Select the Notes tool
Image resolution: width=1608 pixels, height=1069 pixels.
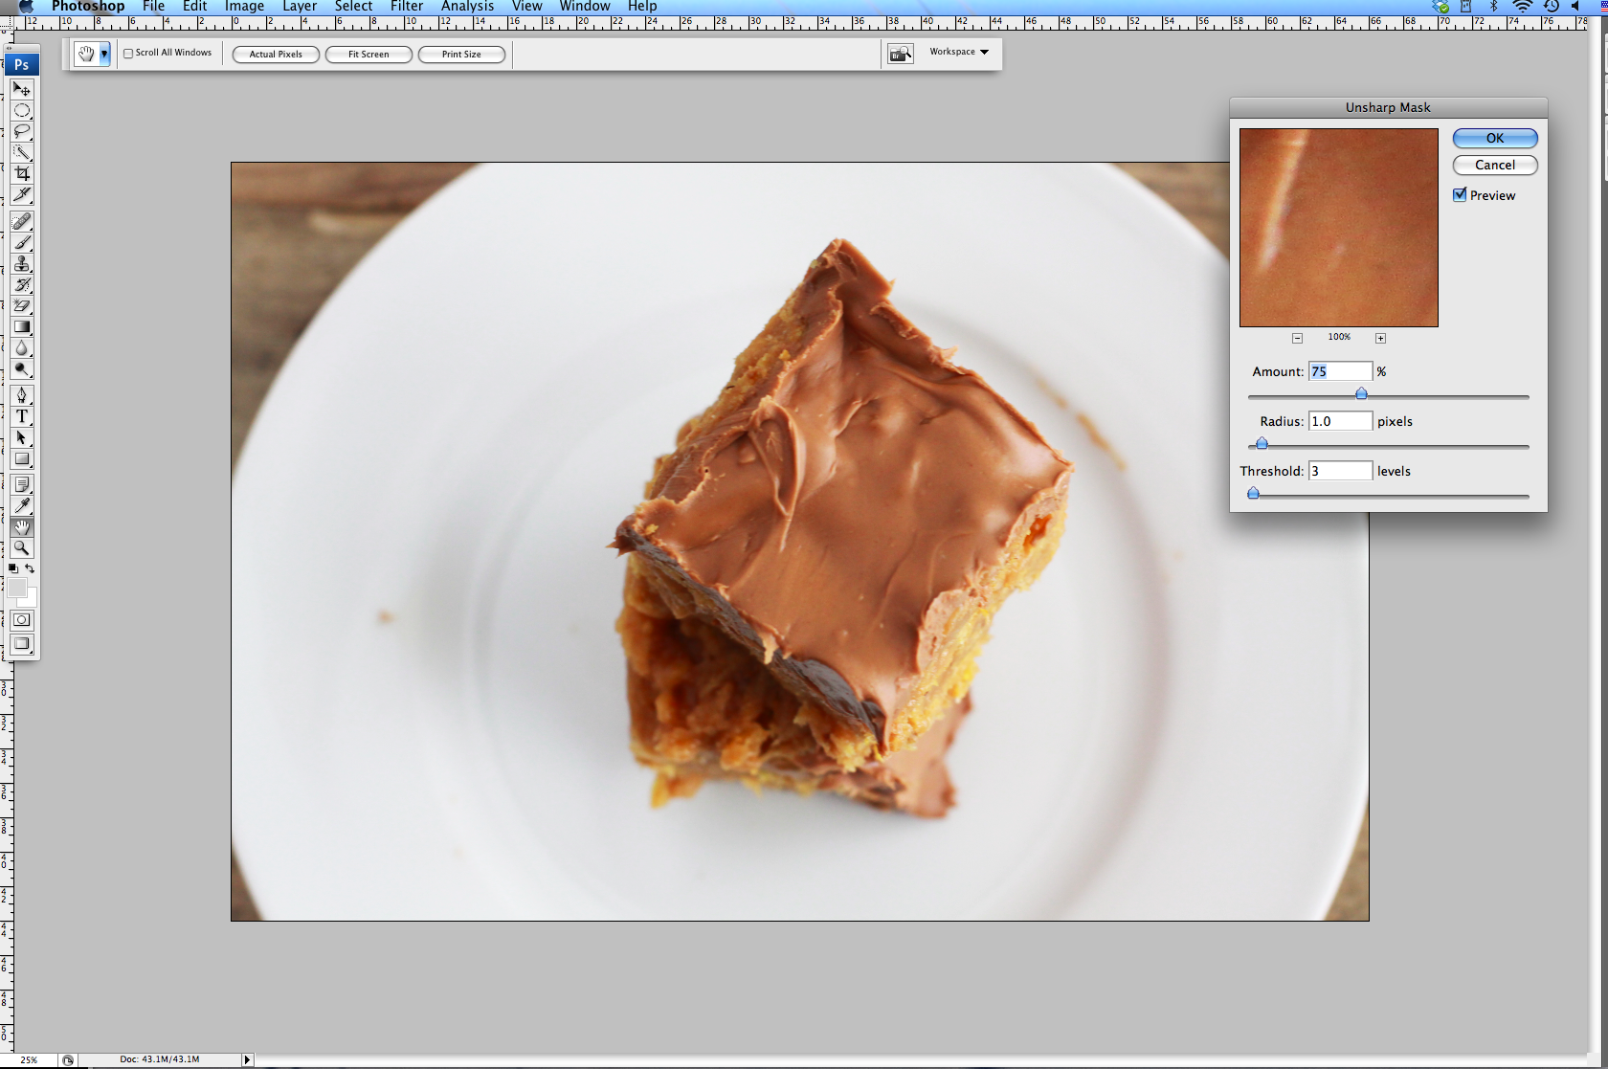pyautogui.click(x=22, y=484)
